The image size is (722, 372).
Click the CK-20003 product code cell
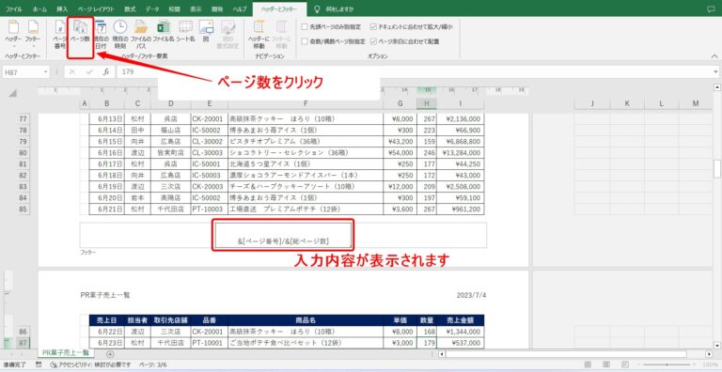[209, 186]
